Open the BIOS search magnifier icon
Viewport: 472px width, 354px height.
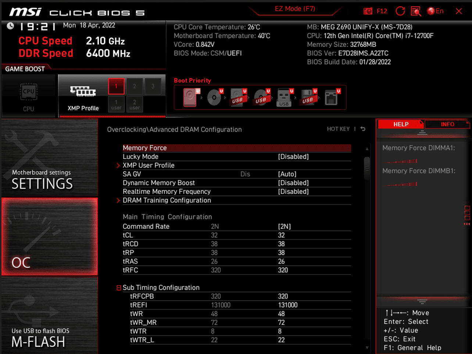point(416,11)
